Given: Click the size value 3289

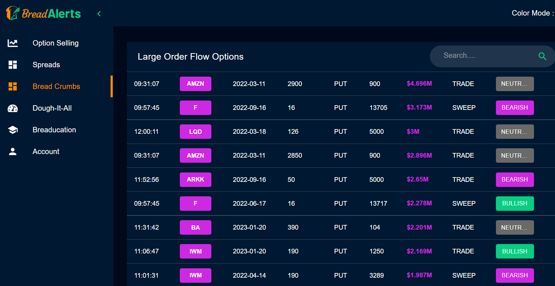Looking at the screenshot, I should pos(377,276).
